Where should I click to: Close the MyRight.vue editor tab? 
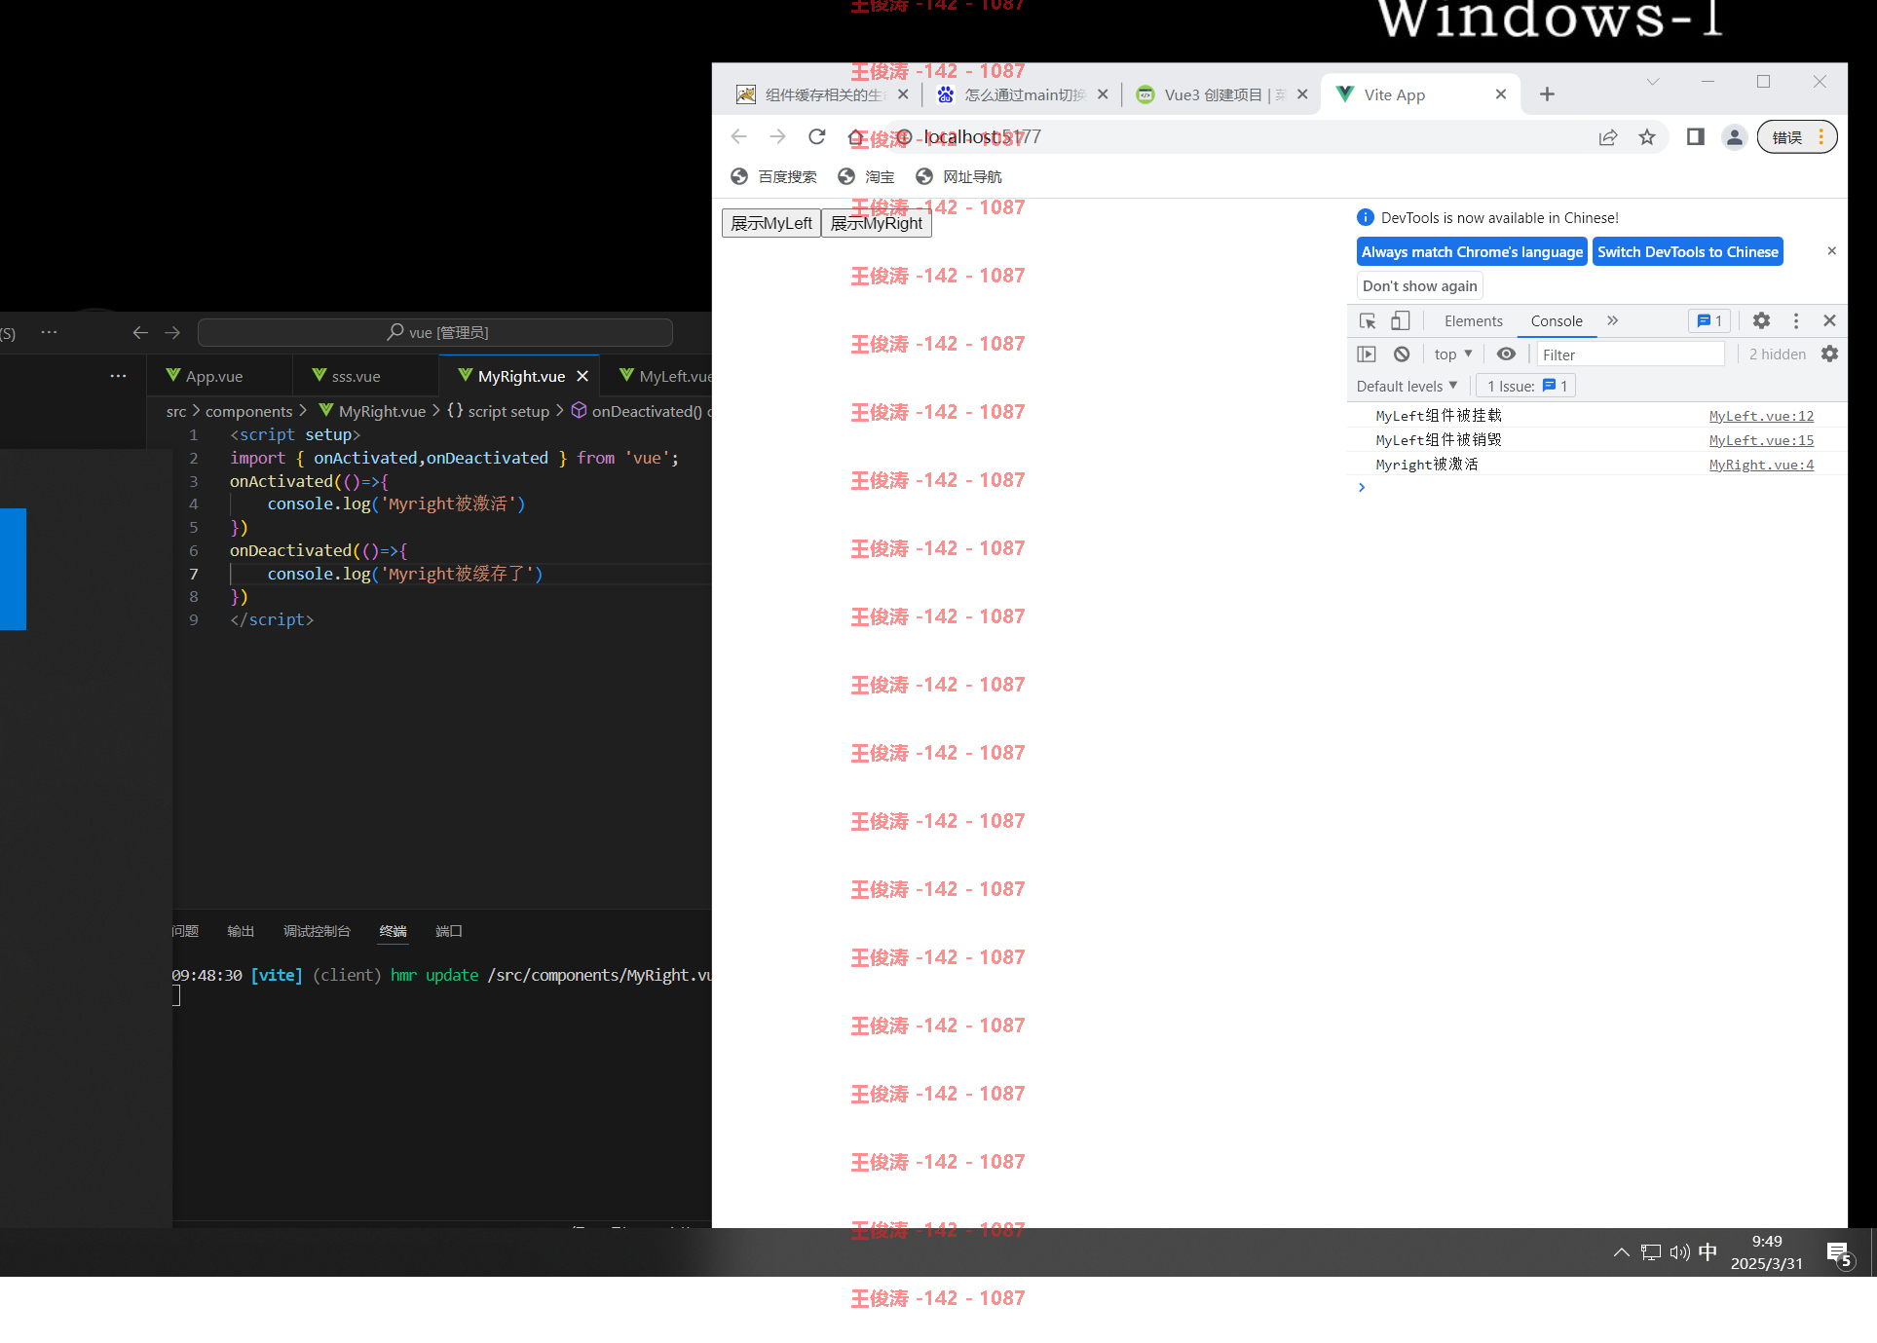point(582,376)
